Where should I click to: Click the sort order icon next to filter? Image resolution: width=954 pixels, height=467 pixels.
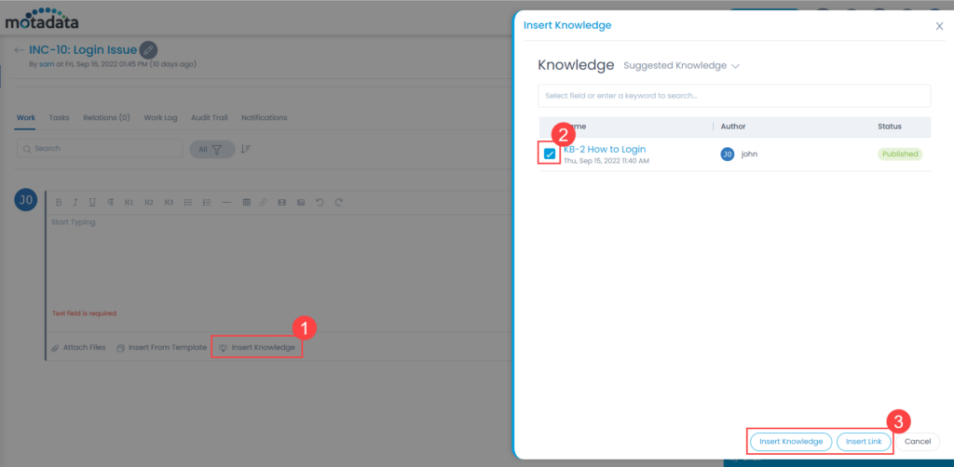pos(246,149)
